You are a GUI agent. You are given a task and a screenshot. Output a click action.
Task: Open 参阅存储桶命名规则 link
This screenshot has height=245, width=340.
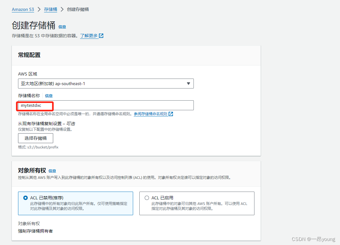click(x=151, y=114)
